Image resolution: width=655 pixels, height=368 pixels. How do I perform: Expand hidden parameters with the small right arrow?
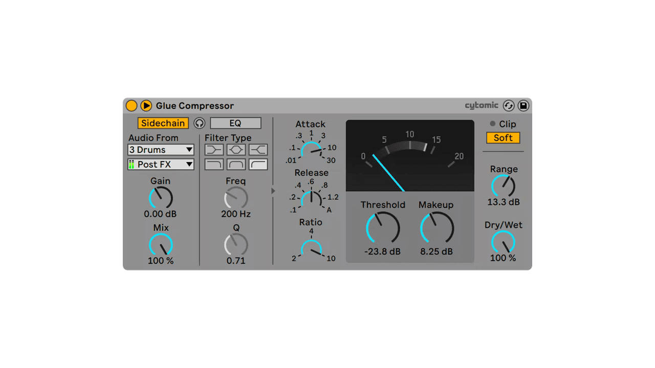[273, 191]
